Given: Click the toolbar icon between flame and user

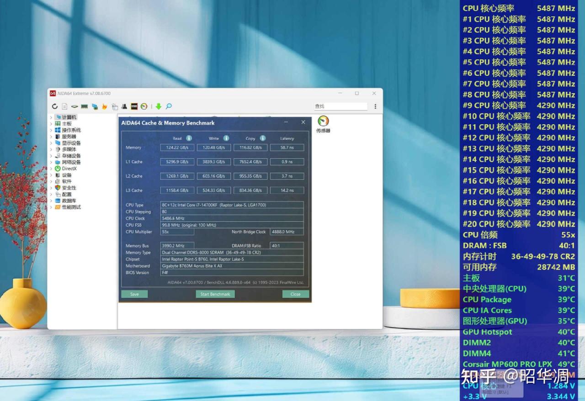Looking at the screenshot, I should point(115,106).
